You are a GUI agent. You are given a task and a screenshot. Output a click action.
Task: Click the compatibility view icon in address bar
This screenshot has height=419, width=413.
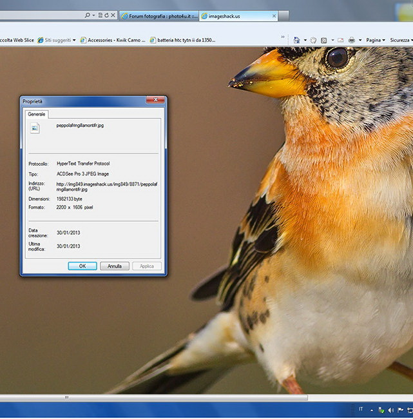pos(100,15)
